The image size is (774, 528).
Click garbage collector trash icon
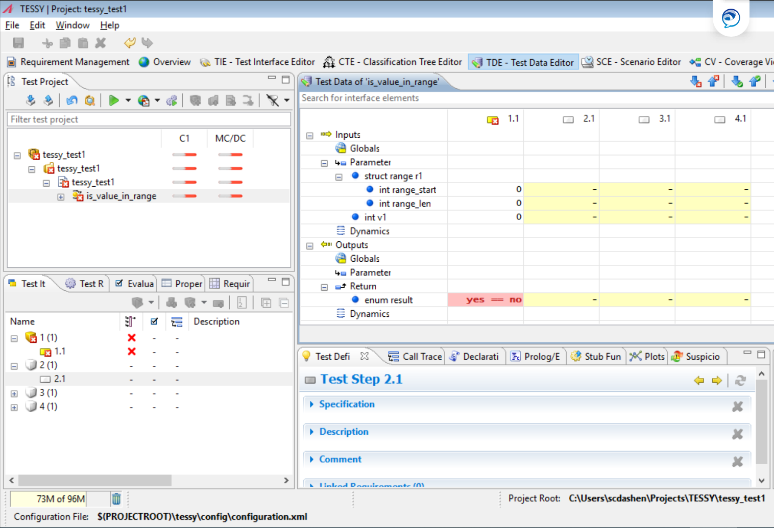click(116, 498)
